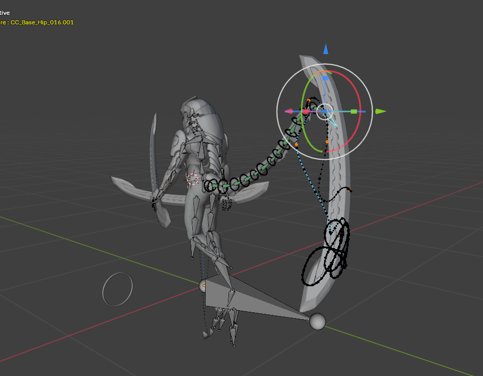Grab the red X-axis scale square handle
Image resolution: width=483 pixels, height=376 pixels.
[306, 112]
